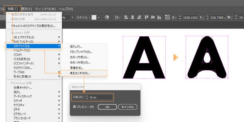The image size is (244, 122).
Task: Expand テクスチャ submenu arrow
Action: (x=59, y=105)
